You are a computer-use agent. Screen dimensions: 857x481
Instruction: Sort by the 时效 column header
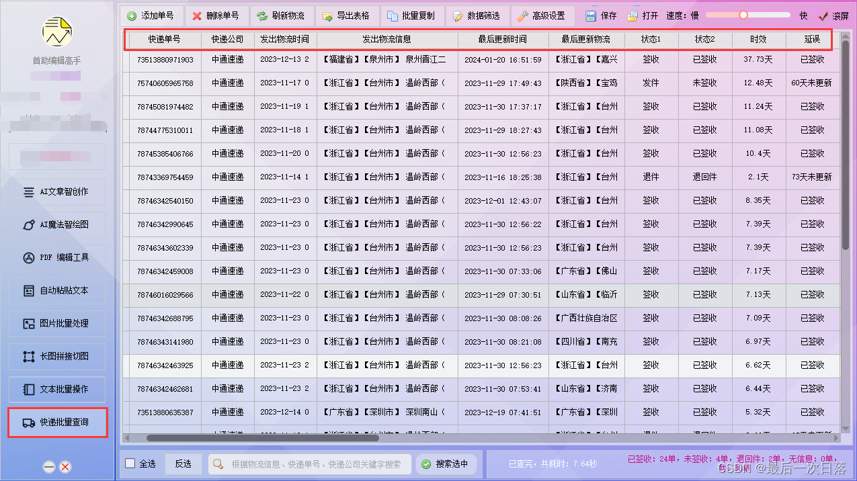pyautogui.click(x=758, y=40)
